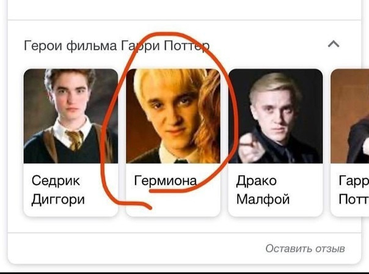Click the Оставить отзыв feedback link
Screen dimensions: 369x274
[x=305, y=248]
